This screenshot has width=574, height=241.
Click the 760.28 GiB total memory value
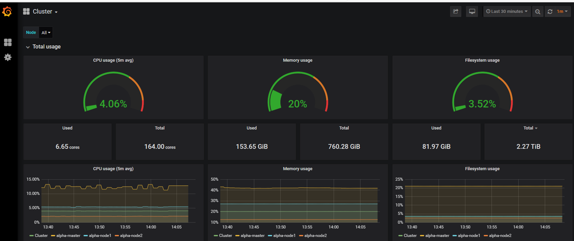pos(344,147)
